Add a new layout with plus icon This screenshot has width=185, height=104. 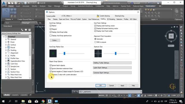(30, 95)
